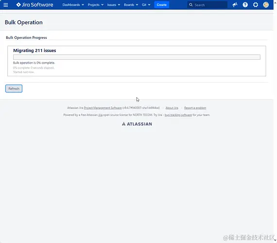The height and width of the screenshot is (243, 277).
Task: Click the search magnifier icon
Action: [x=191, y=5]
